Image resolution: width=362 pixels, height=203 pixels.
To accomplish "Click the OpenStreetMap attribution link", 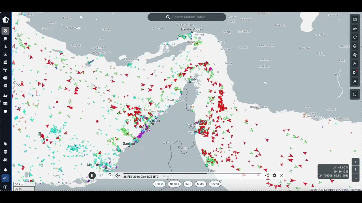I will 350,190.
